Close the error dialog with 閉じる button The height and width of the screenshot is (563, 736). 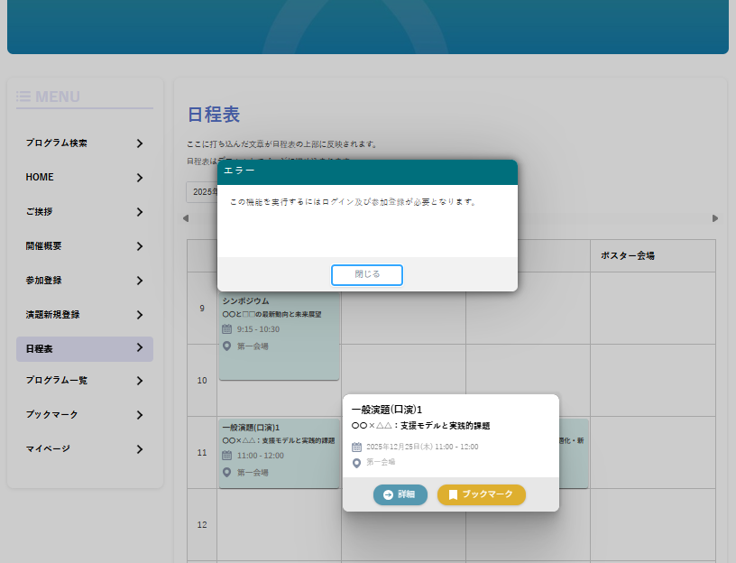[x=366, y=274]
